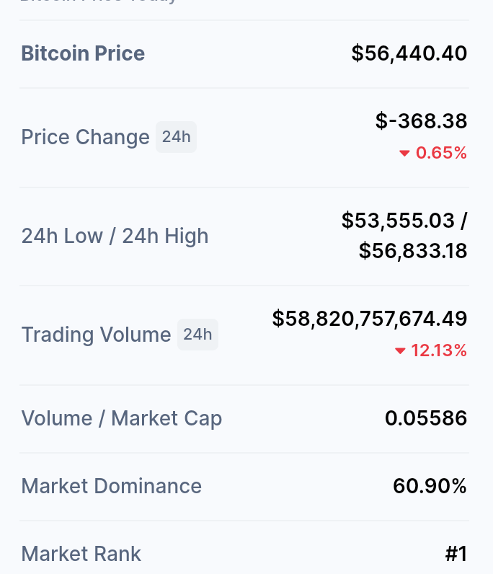
Task: Click the Market Dominance label
Action: 111,486
